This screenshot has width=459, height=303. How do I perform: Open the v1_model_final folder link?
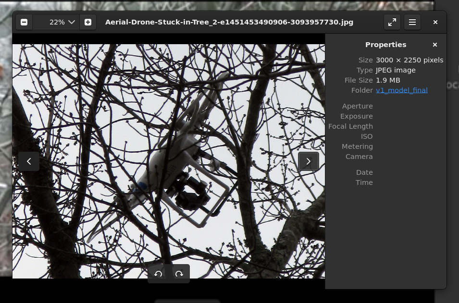[x=401, y=90]
